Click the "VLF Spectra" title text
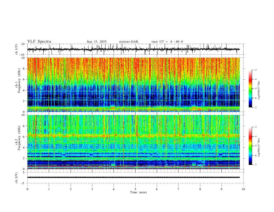The width and height of the screenshot is (274, 212). pyautogui.click(x=39, y=42)
